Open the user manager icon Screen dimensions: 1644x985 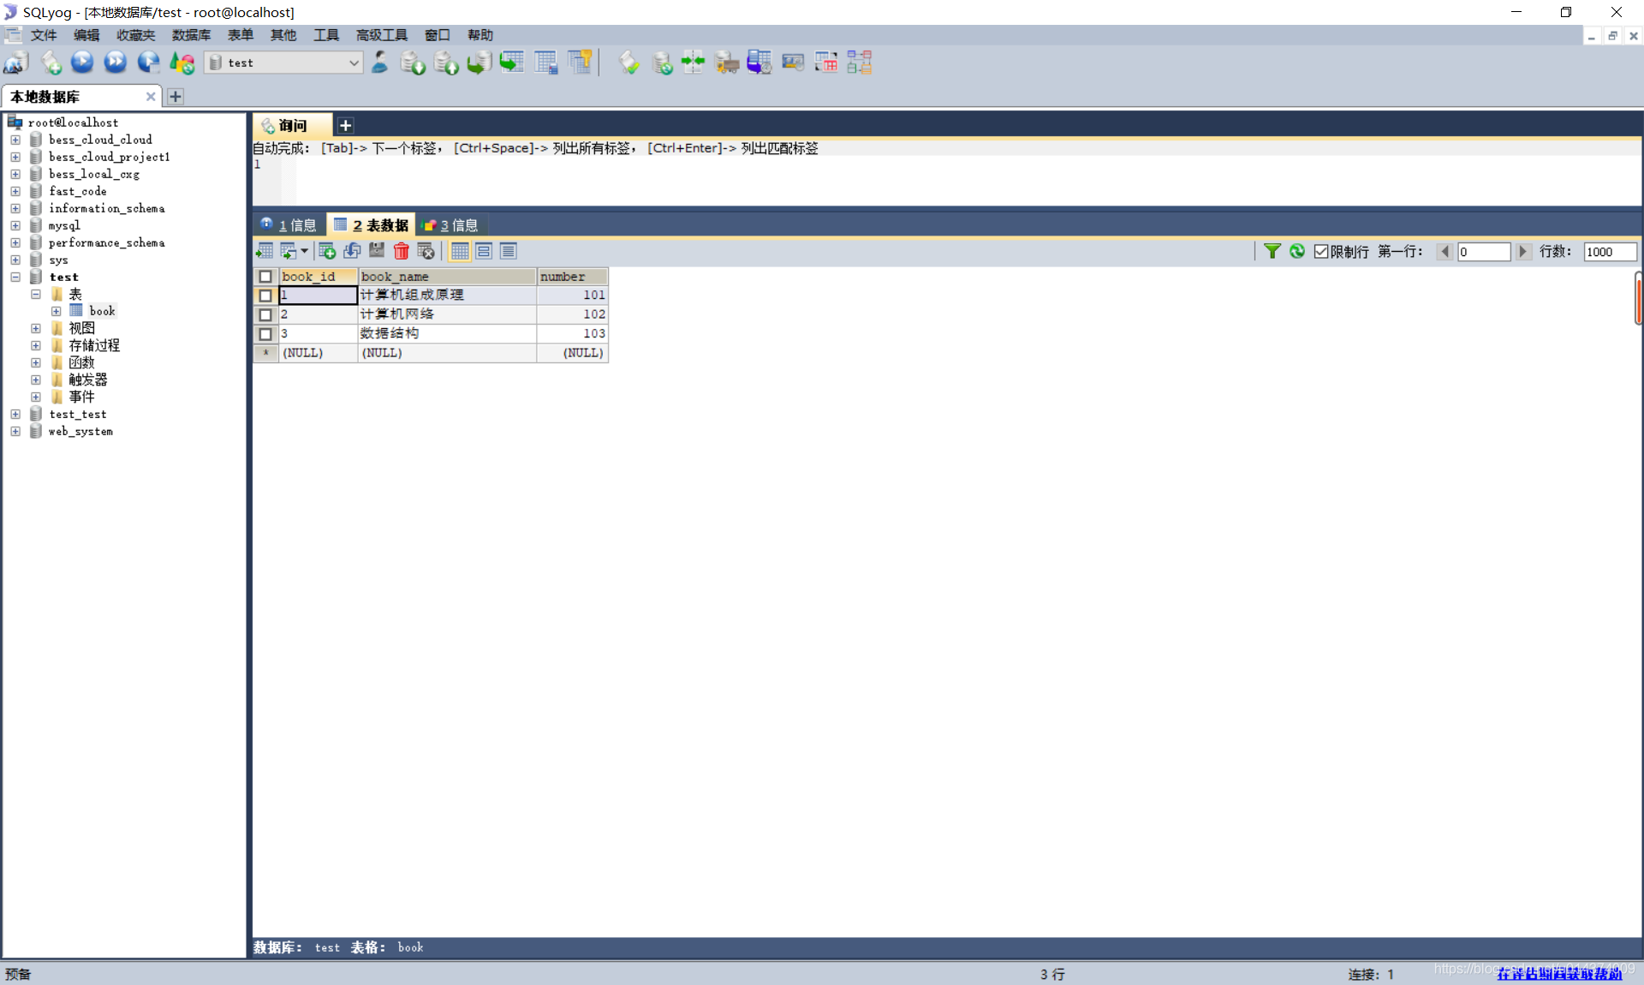(x=380, y=63)
